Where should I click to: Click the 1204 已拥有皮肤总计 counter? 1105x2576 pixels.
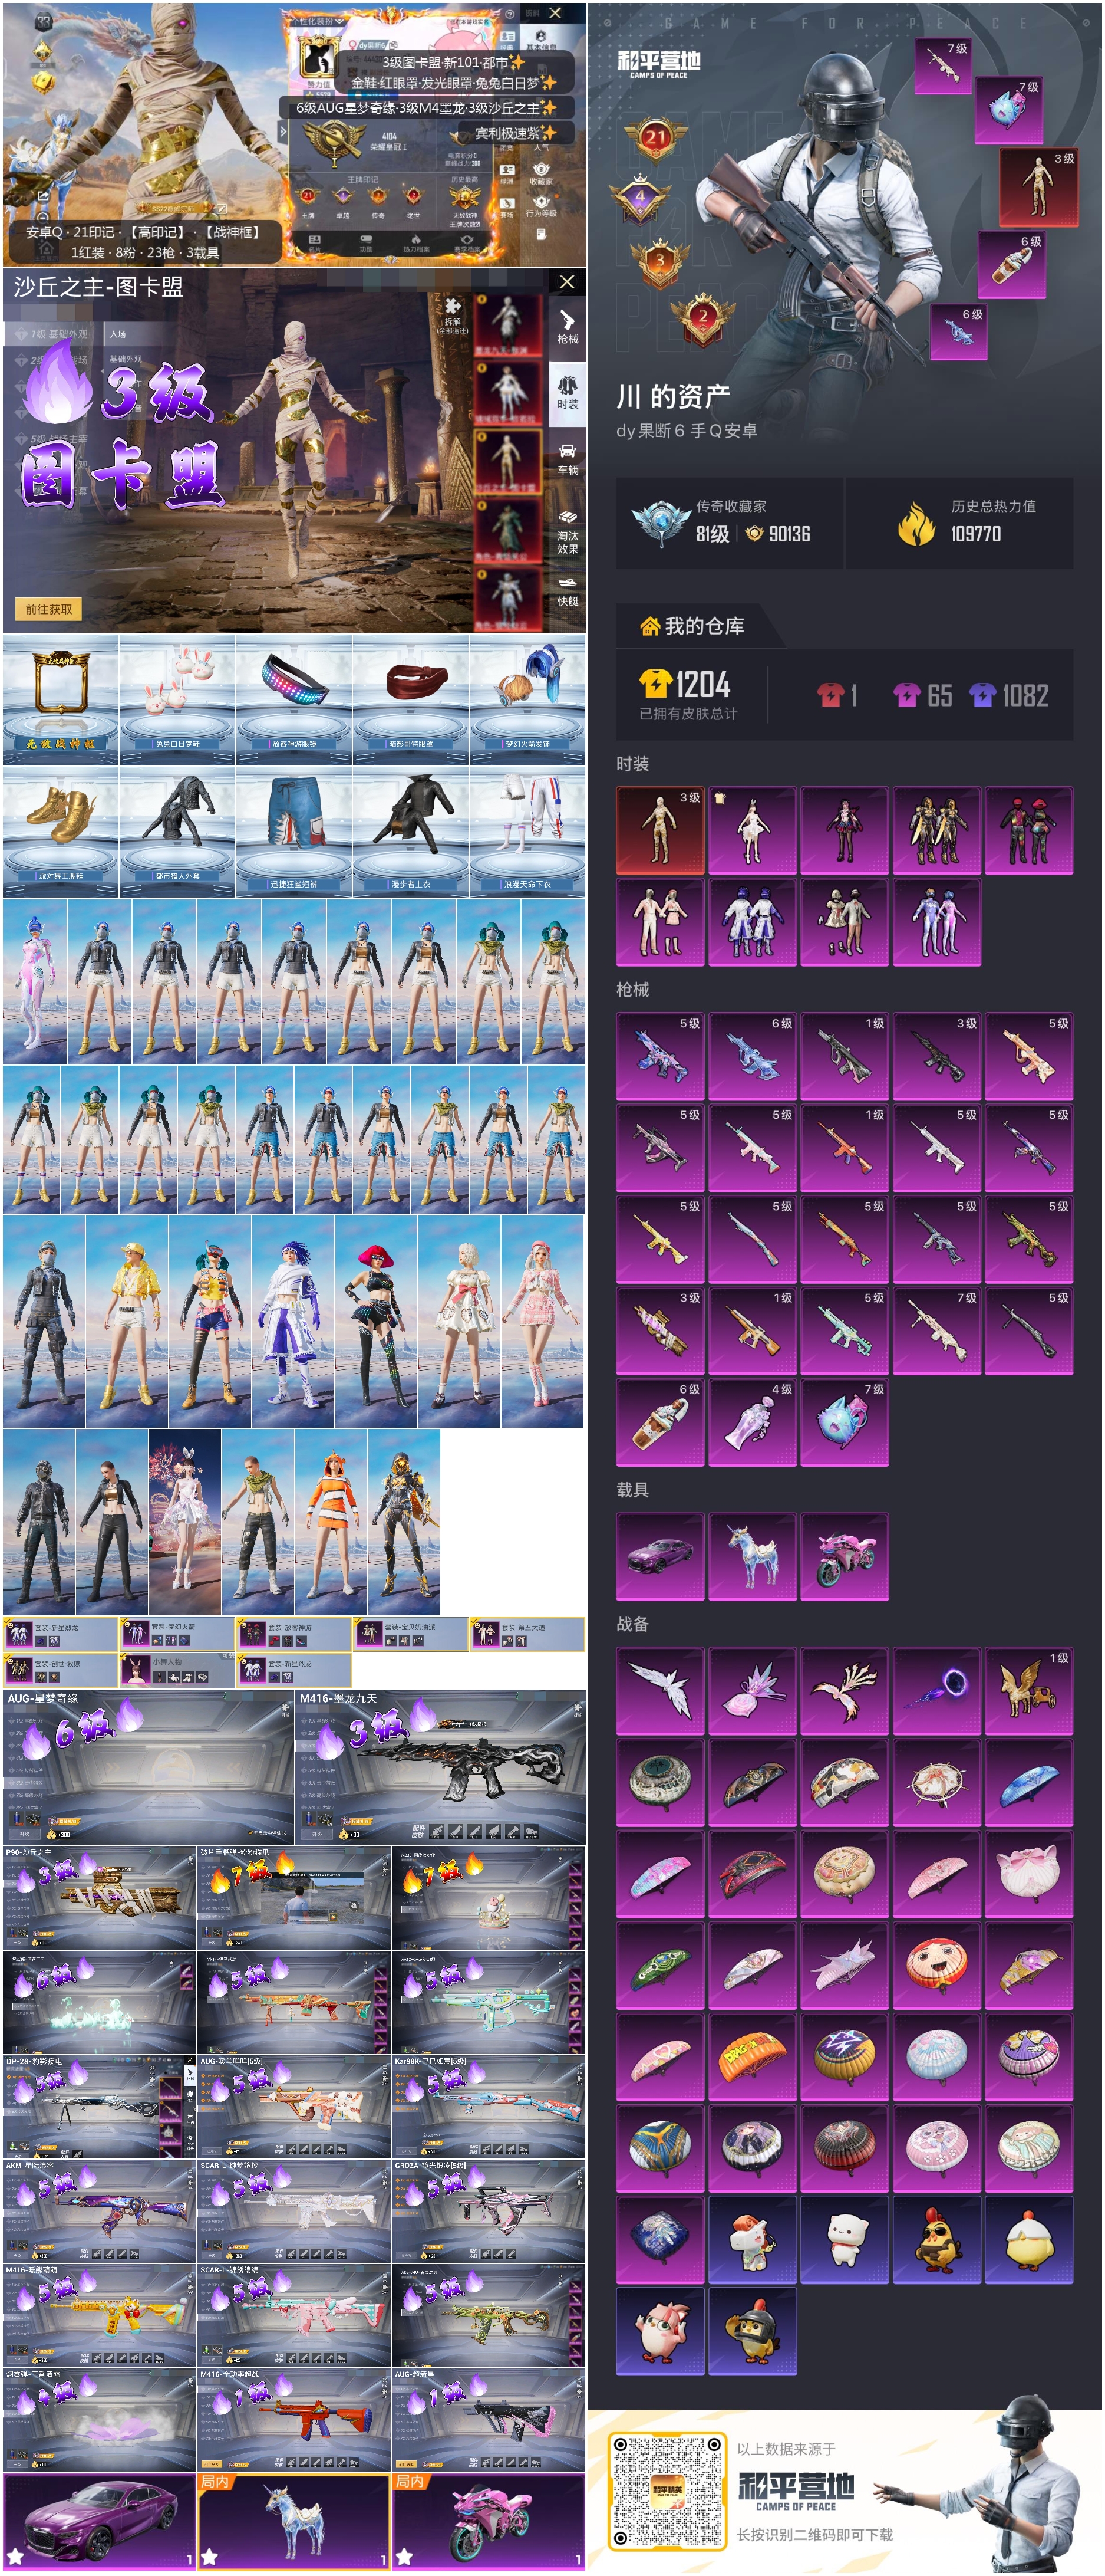click(687, 695)
